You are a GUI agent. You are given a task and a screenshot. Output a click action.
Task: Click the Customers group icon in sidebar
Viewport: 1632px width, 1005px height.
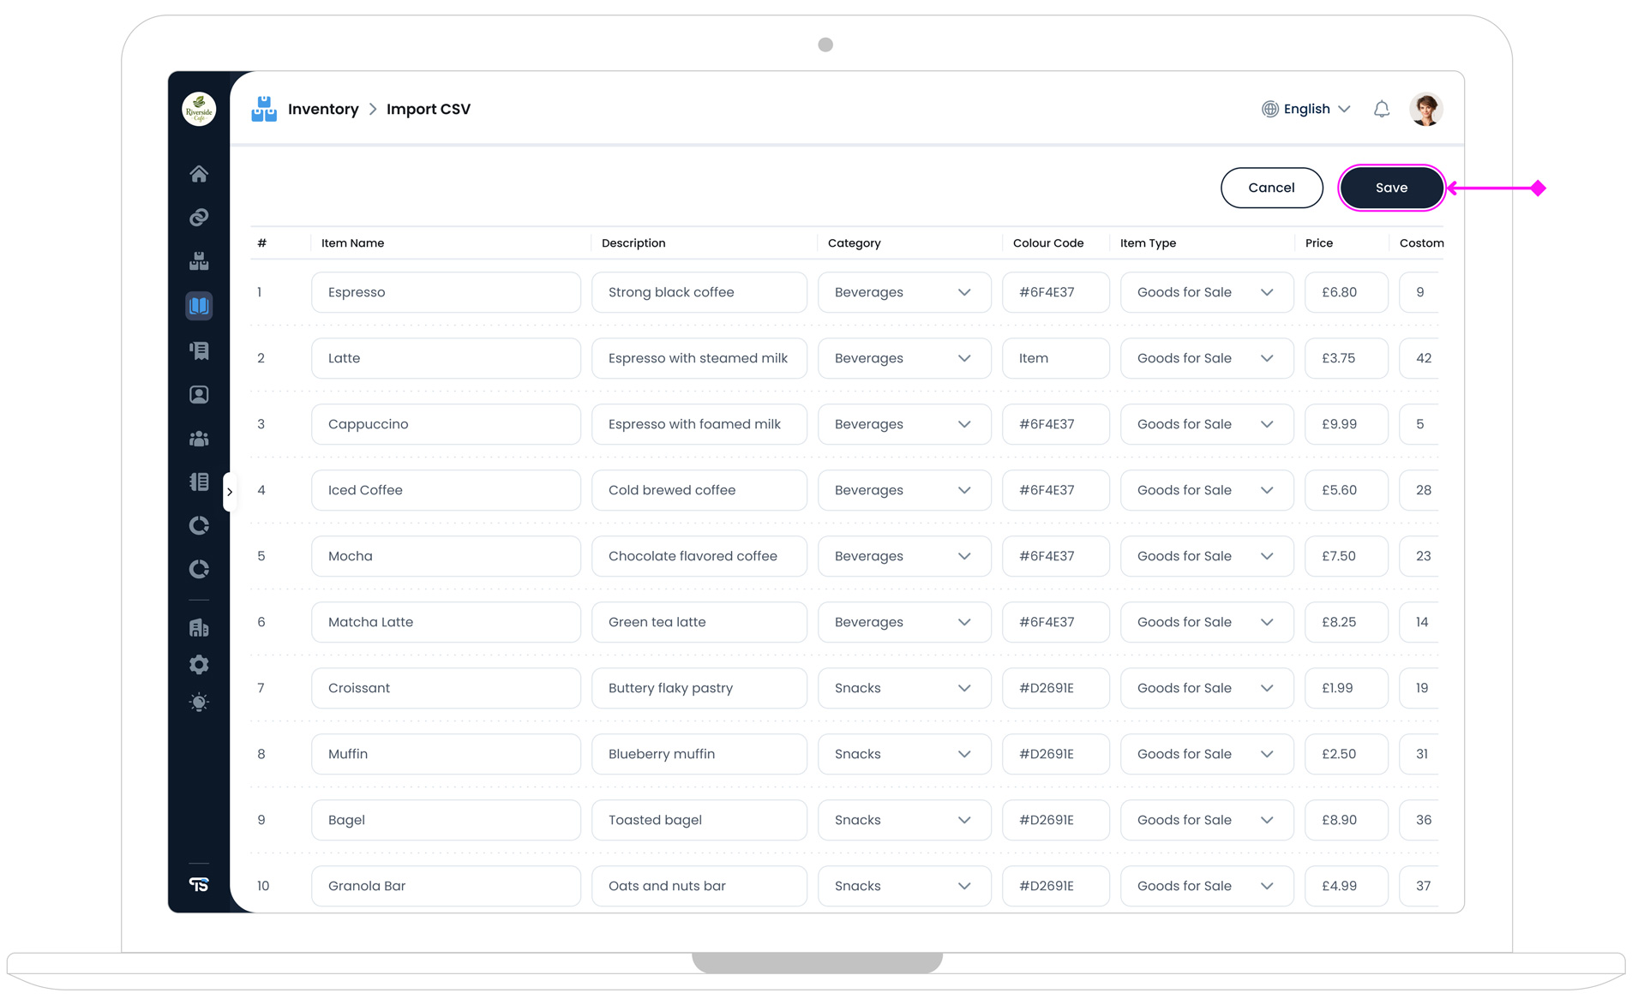pos(199,438)
